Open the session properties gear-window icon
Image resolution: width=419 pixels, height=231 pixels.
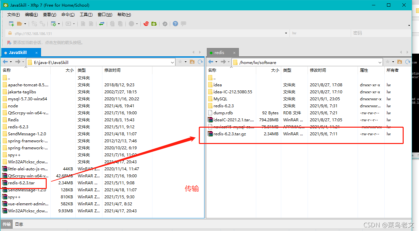click(x=53, y=24)
